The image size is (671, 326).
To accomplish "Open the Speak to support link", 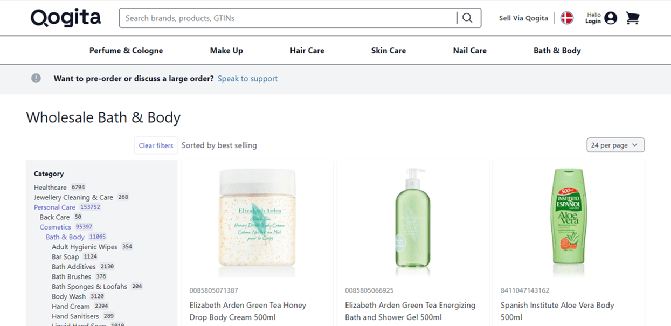I will click(x=247, y=78).
